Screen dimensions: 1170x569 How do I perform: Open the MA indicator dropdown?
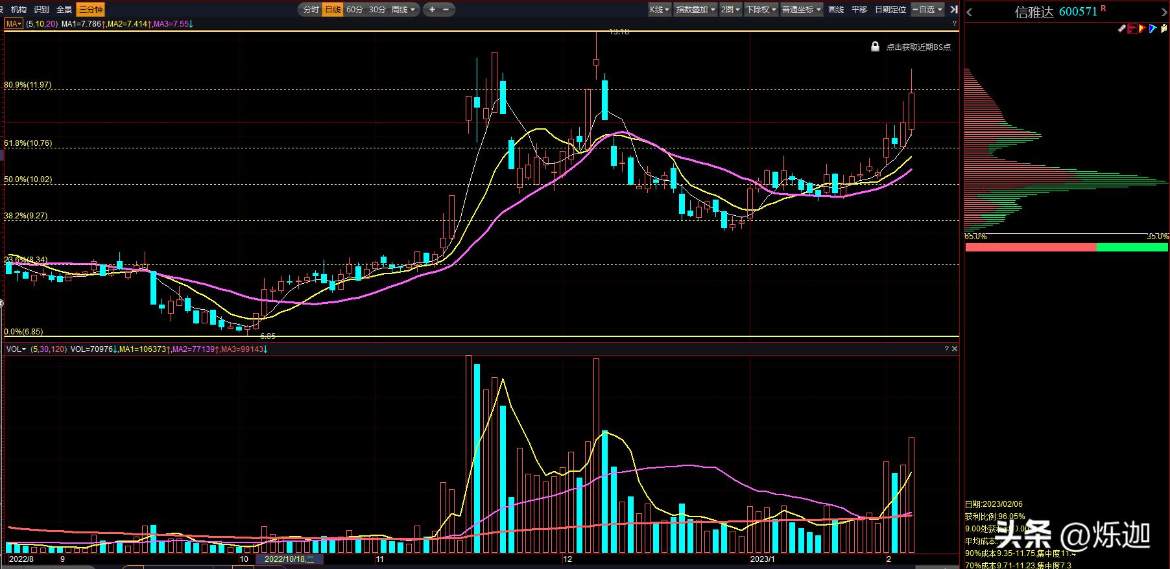click(14, 23)
